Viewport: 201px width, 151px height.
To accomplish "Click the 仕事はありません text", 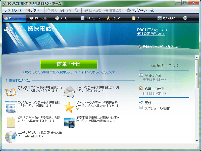I will coord(155,93).
